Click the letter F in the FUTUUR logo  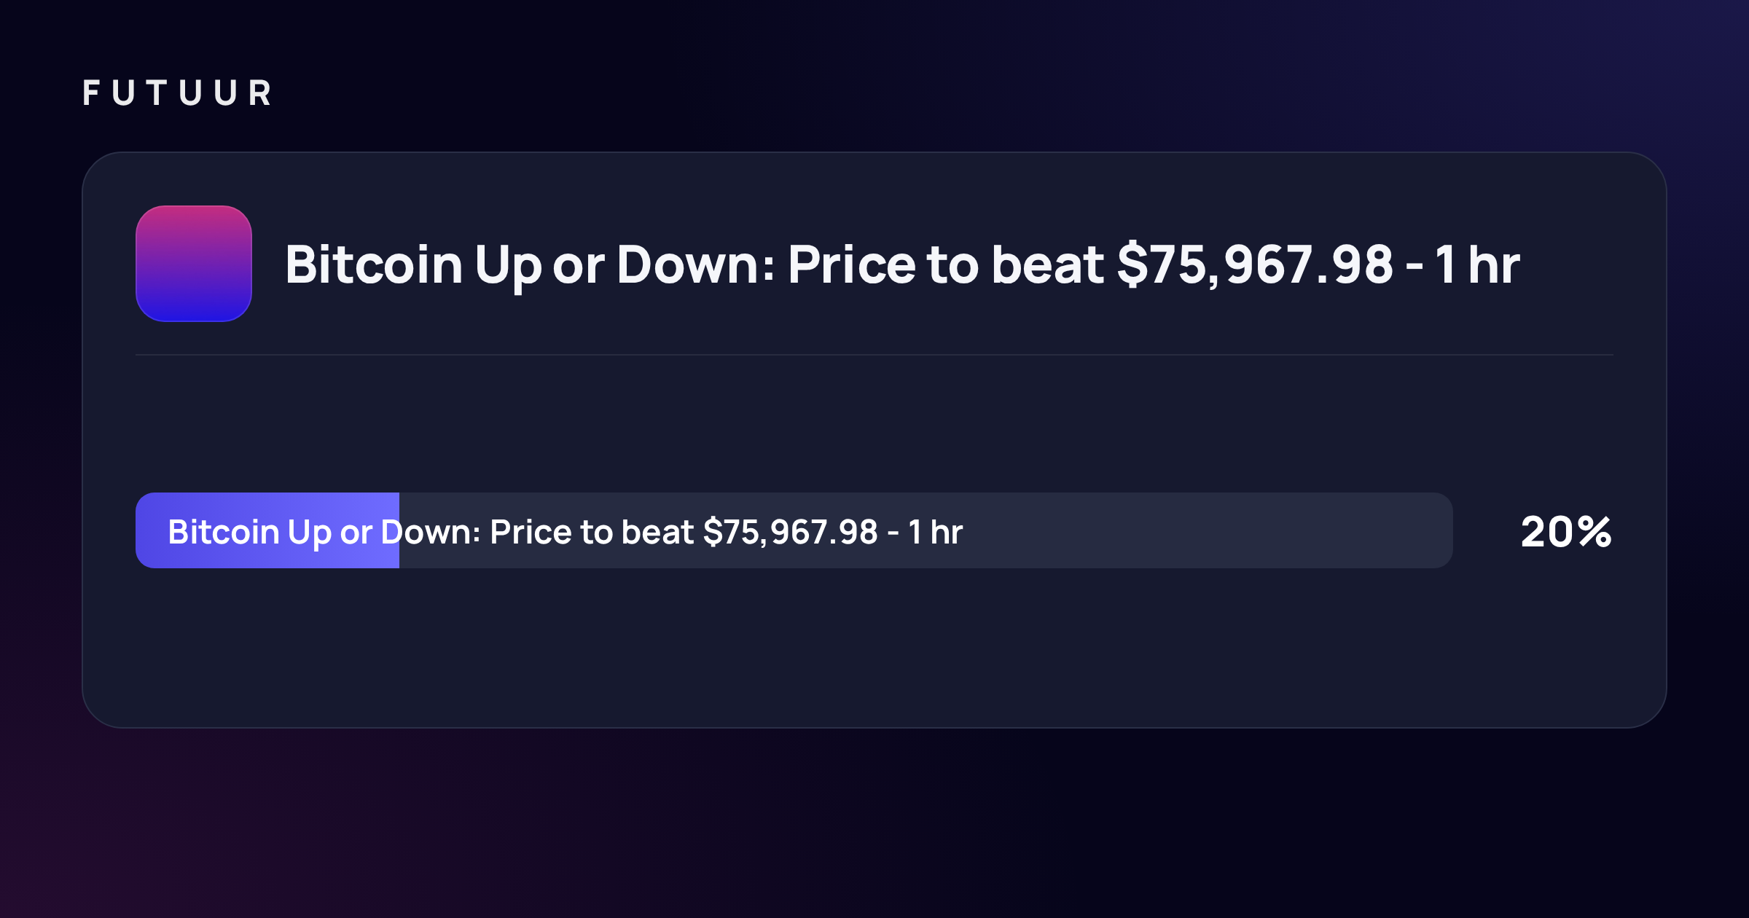91,93
